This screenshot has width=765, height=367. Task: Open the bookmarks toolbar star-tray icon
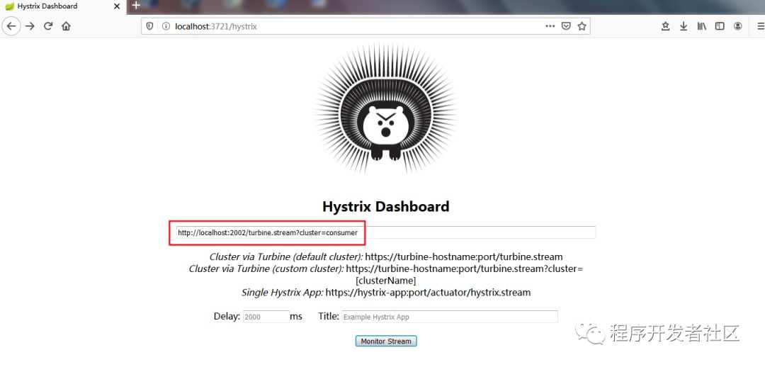pyautogui.click(x=665, y=26)
